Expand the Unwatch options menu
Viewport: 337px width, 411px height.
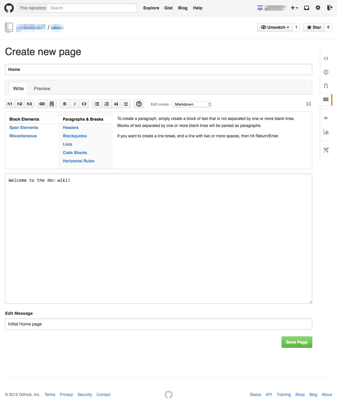288,27
